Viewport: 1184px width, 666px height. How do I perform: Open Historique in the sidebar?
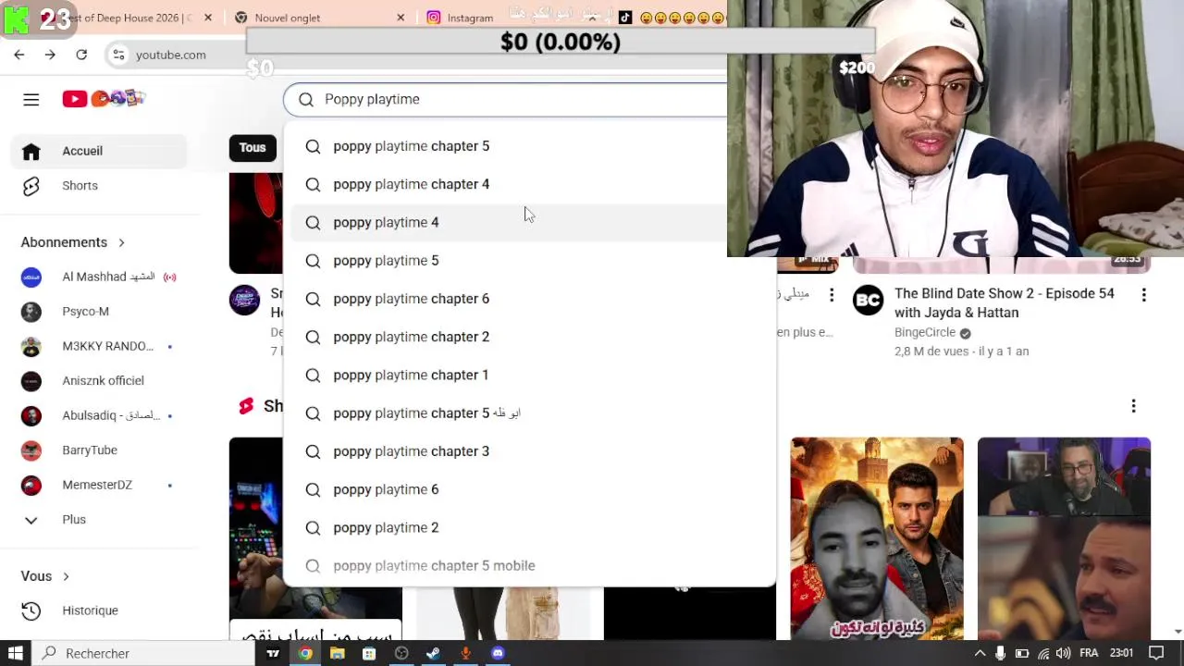[x=99, y=610]
